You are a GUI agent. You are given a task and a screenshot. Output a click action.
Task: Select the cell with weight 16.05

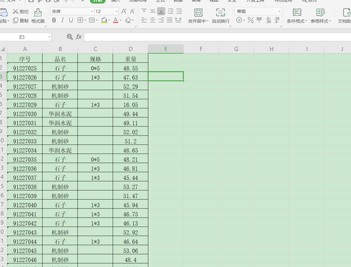131,104
